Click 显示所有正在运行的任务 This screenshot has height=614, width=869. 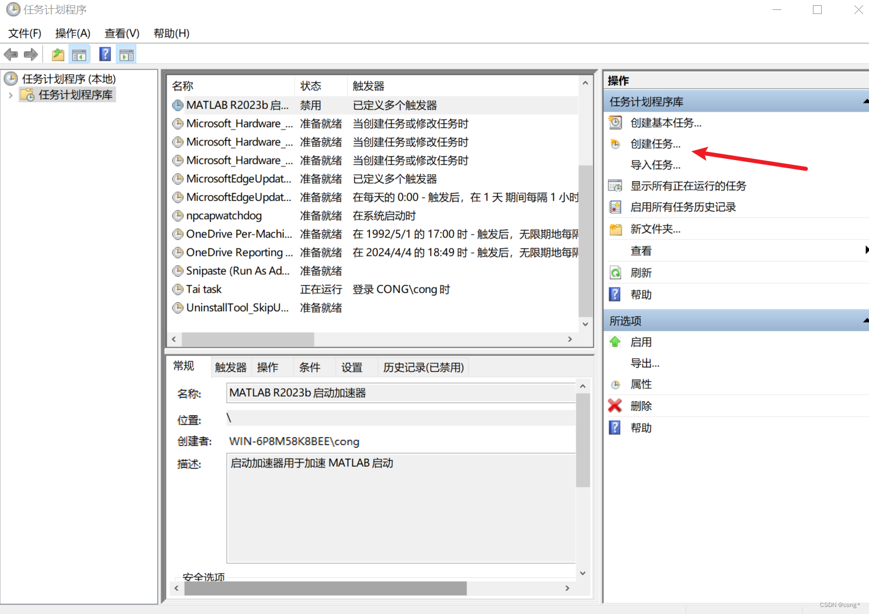pyautogui.click(x=688, y=186)
